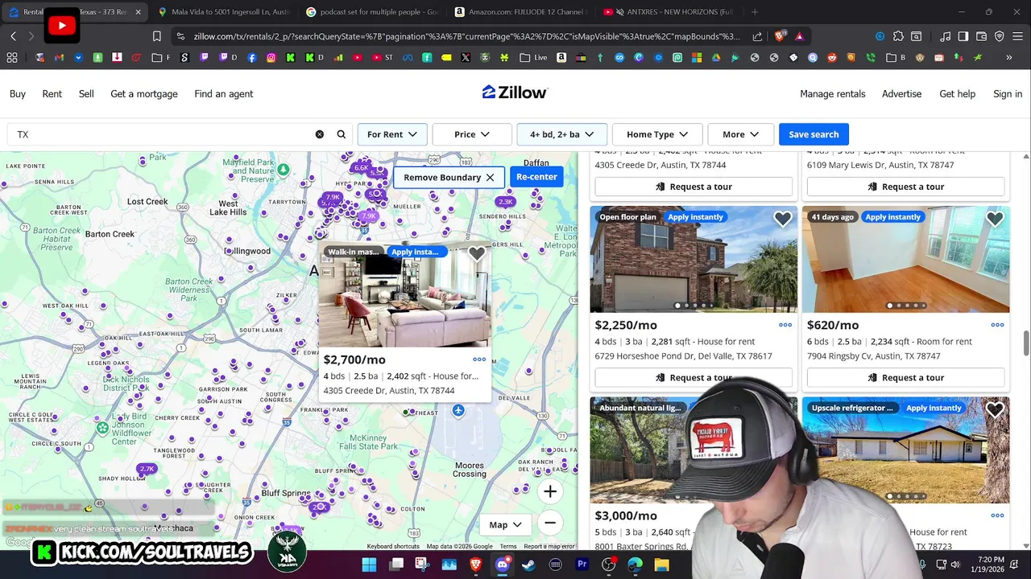Image resolution: width=1031 pixels, height=579 pixels.
Task: Save the Upscale refrigerator listing heart
Action: (x=995, y=410)
